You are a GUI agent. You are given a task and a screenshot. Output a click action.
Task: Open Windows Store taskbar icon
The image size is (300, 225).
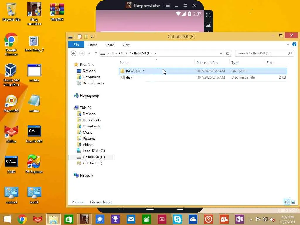click(x=69, y=219)
